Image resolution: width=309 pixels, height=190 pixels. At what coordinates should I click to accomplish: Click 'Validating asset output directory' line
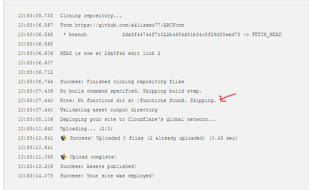point(109,110)
